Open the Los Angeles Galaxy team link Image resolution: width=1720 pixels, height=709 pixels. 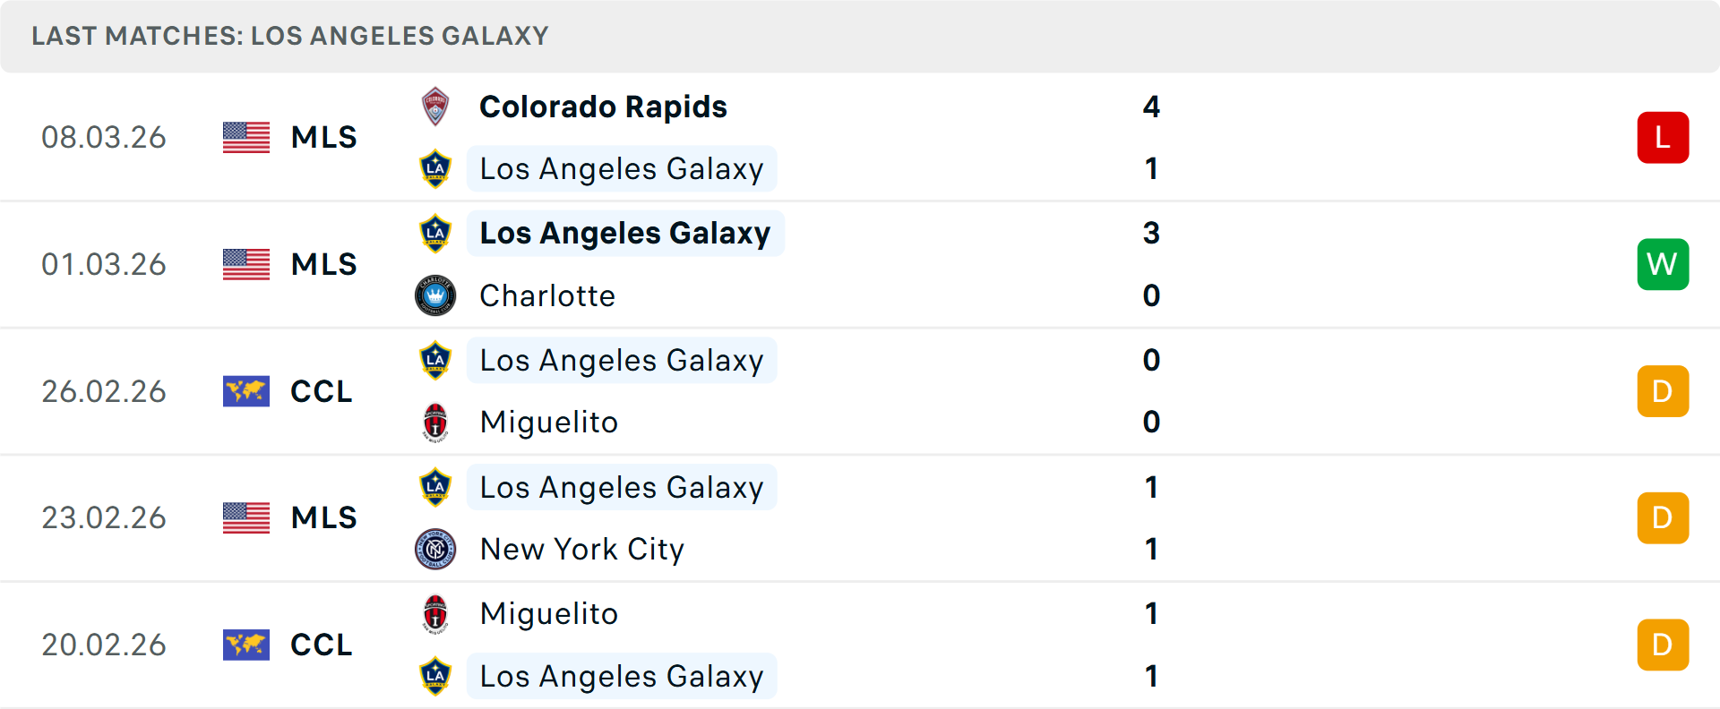click(x=623, y=167)
